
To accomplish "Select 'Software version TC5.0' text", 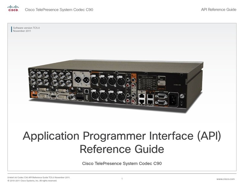I will [26, 28].
